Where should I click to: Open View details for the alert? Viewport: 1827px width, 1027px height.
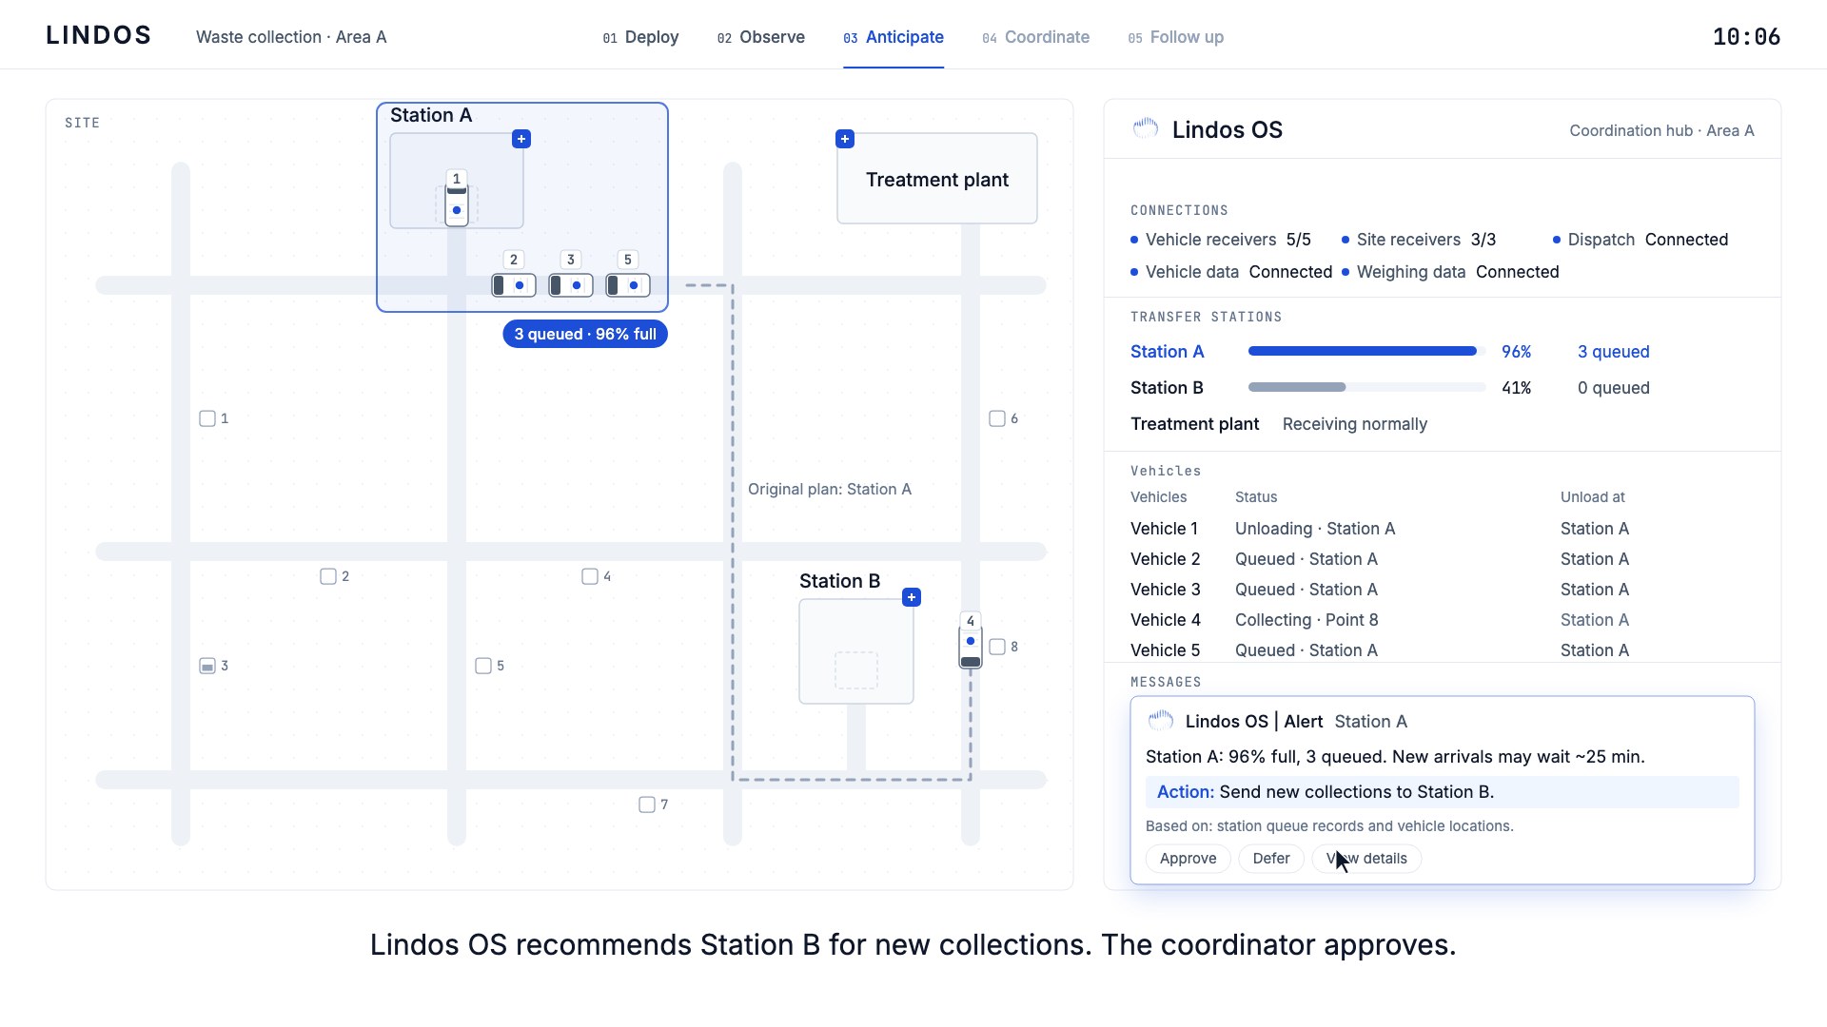[1366, 859]
